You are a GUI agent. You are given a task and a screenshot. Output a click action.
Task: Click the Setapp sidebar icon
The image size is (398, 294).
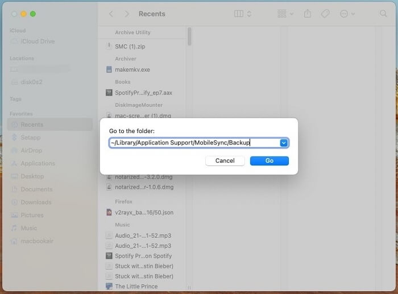(14, 138)
